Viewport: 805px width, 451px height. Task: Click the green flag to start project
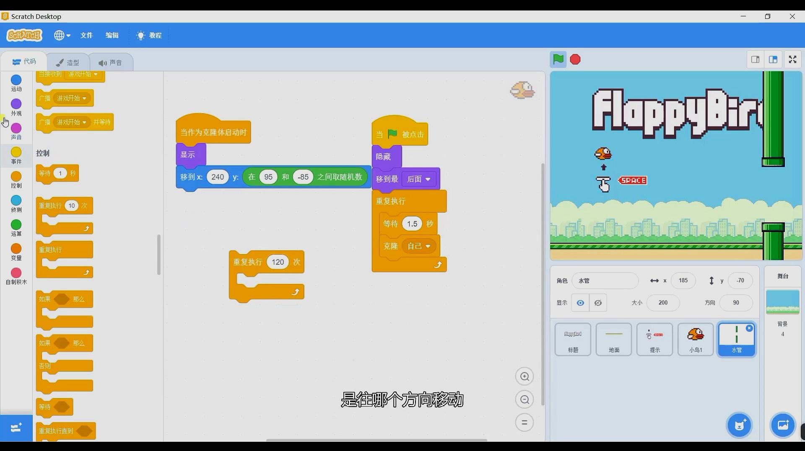click(x=558, y=59)
